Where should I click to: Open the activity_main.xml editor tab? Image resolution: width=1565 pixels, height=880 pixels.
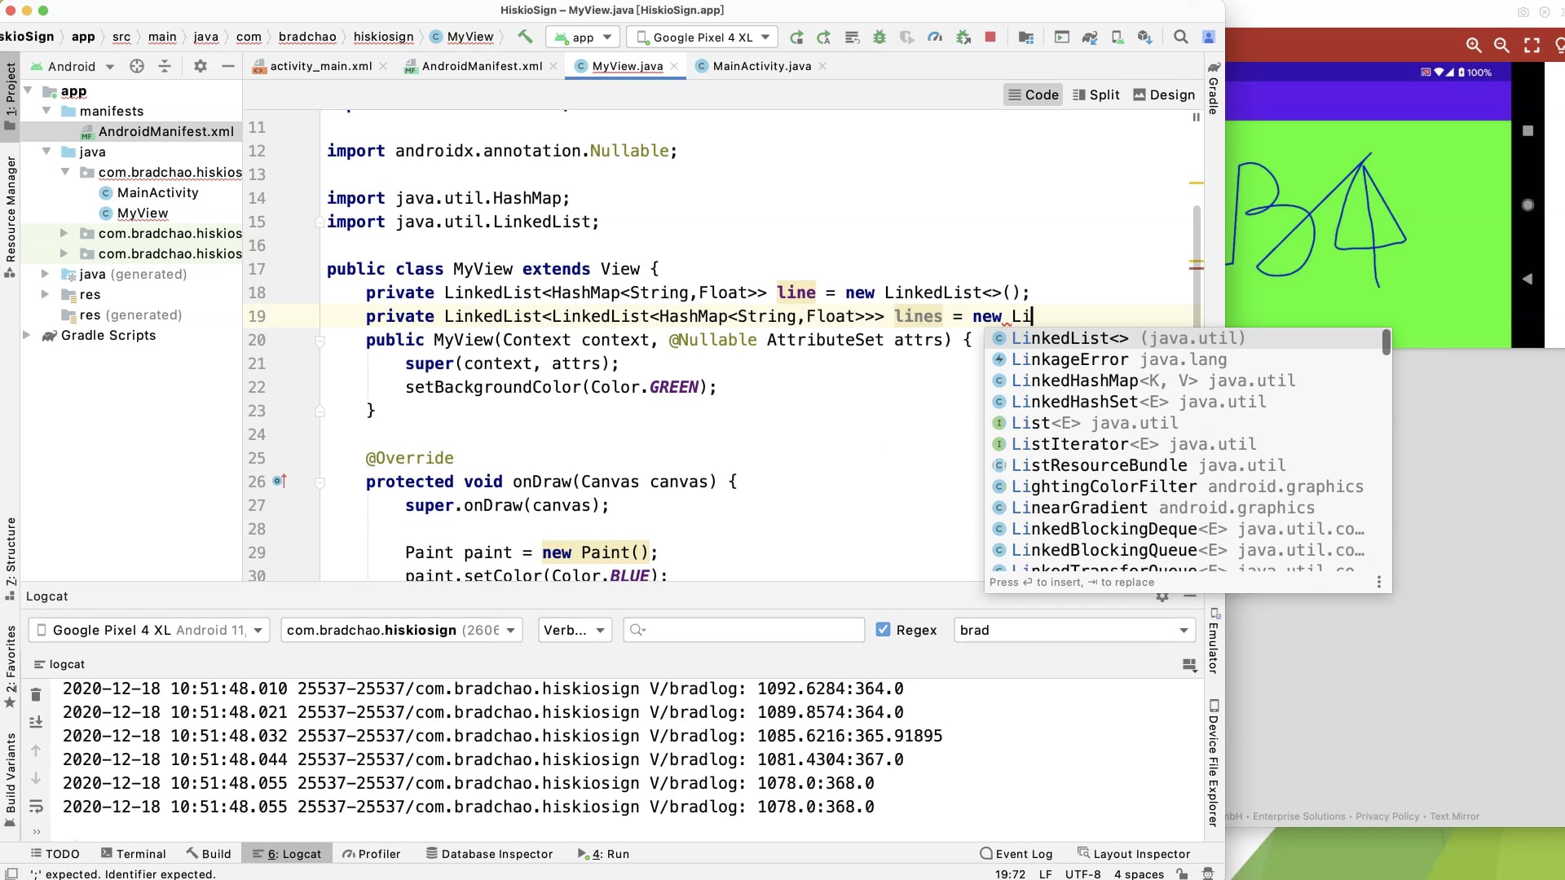pos(320,66)
